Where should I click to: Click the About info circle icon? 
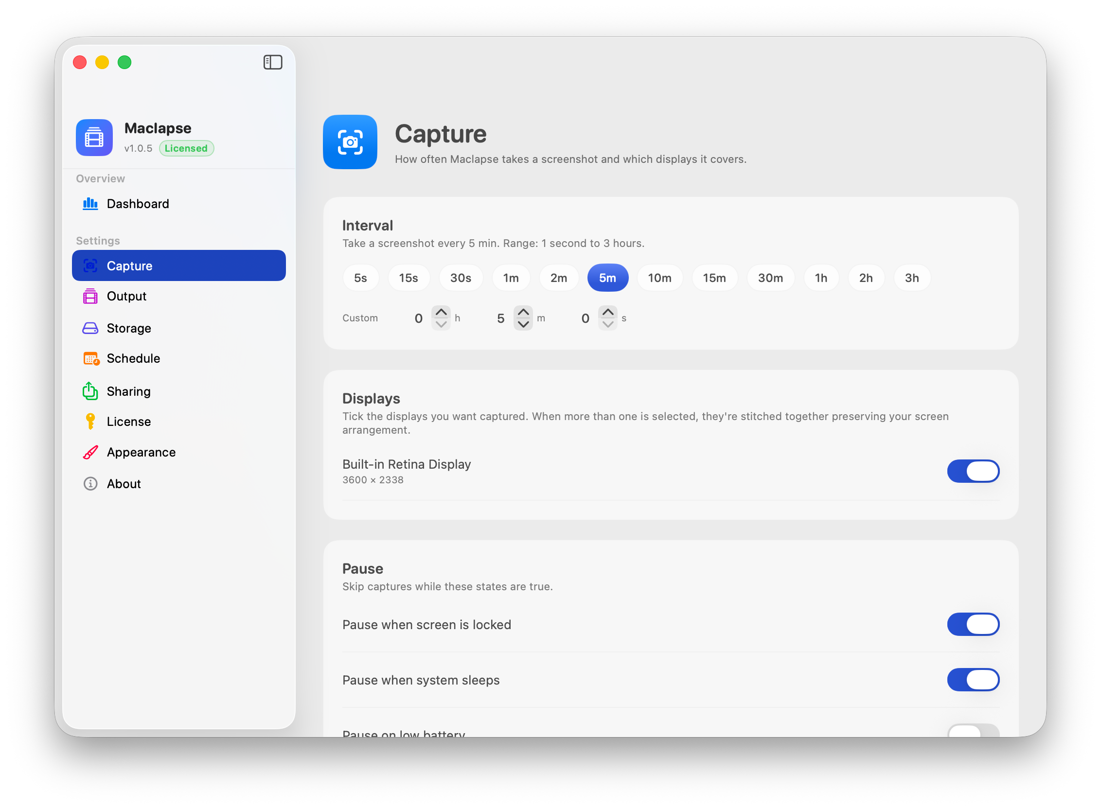coord(90,484)
